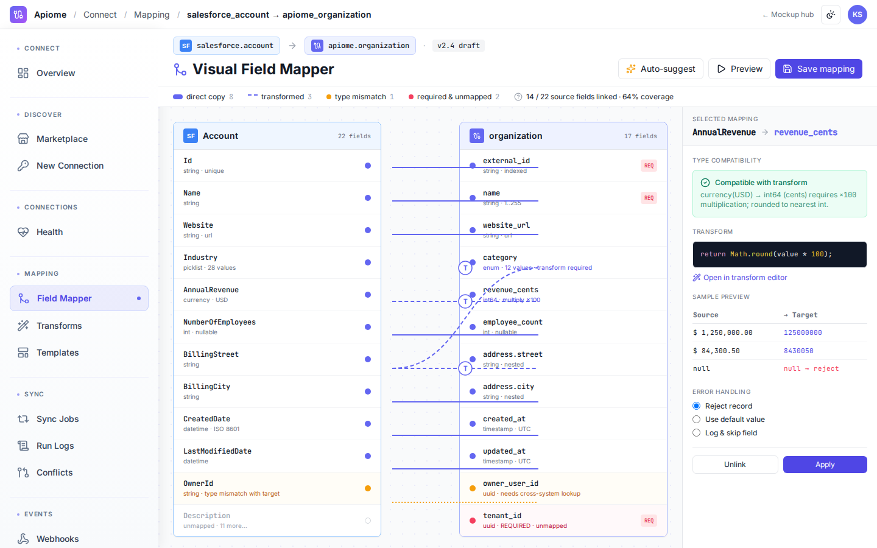Screen dimensions: 877x548
Task: Click Connect in the breadcrumb
Action: pos(100,15)
